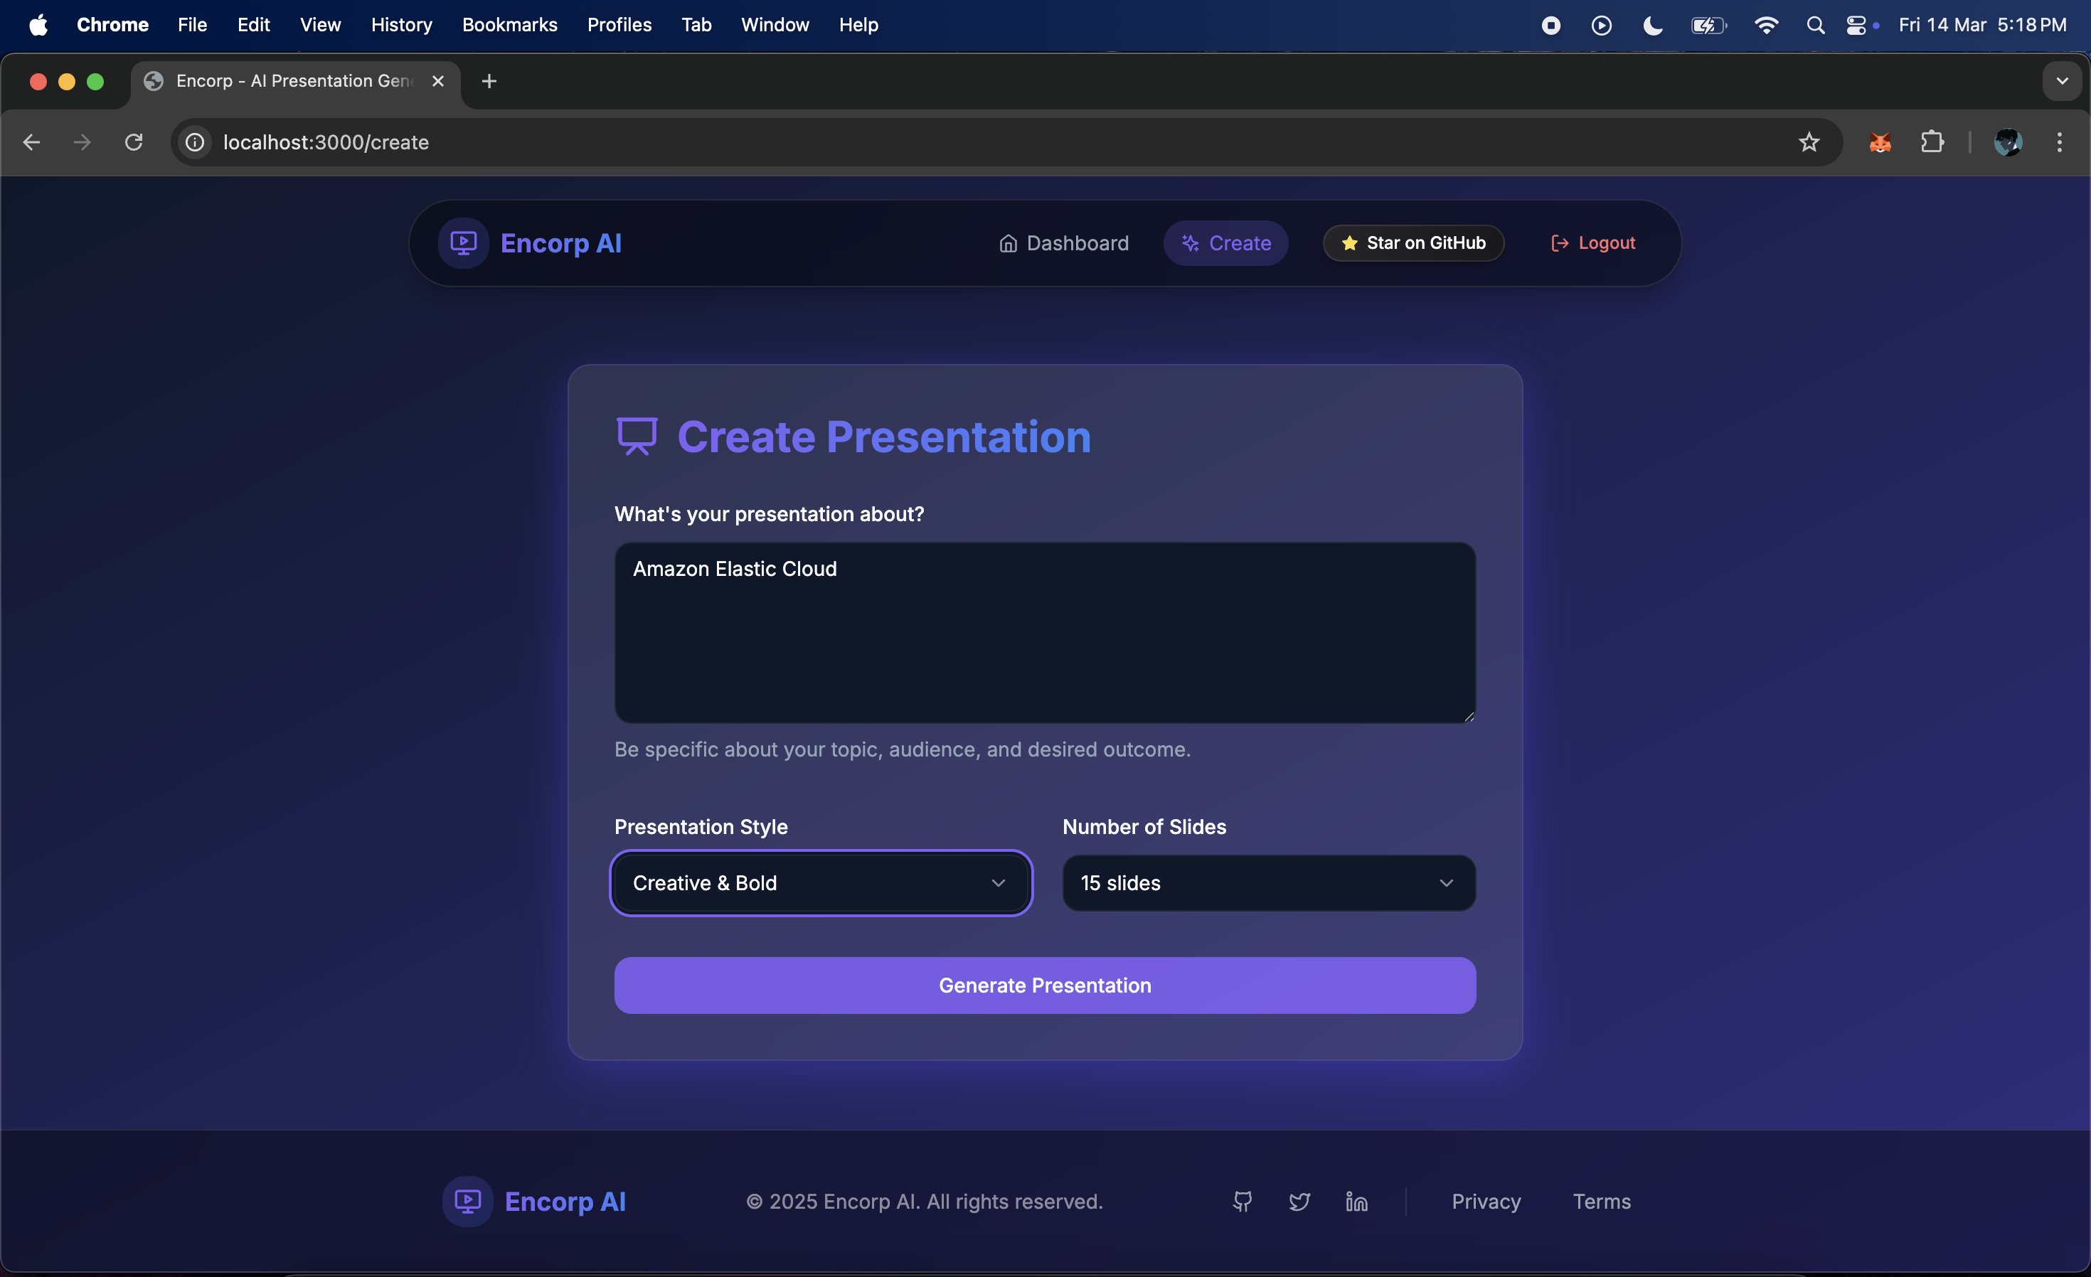2091x1277 pixels.
Task: Log out using Logout button
Action: pyautogui.click(x=1593, y=243)
